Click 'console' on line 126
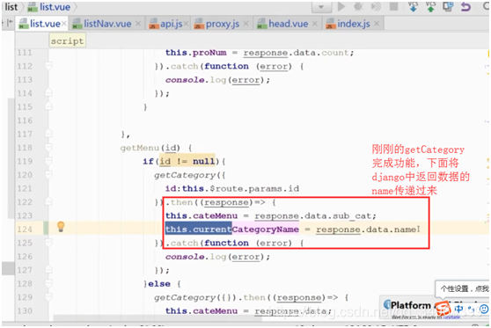Viewport: 491px width, 328px height. 185,257
